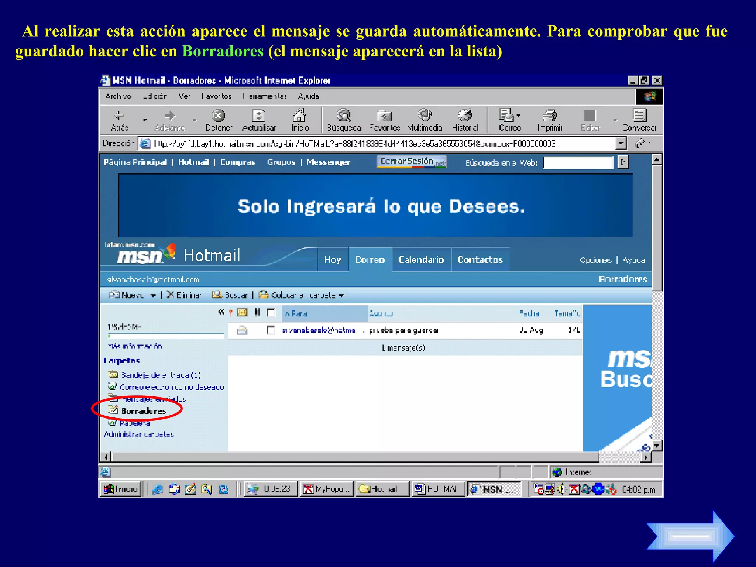Click the Papelera trash folder icon
756x567 pixels.
point(113,423)
